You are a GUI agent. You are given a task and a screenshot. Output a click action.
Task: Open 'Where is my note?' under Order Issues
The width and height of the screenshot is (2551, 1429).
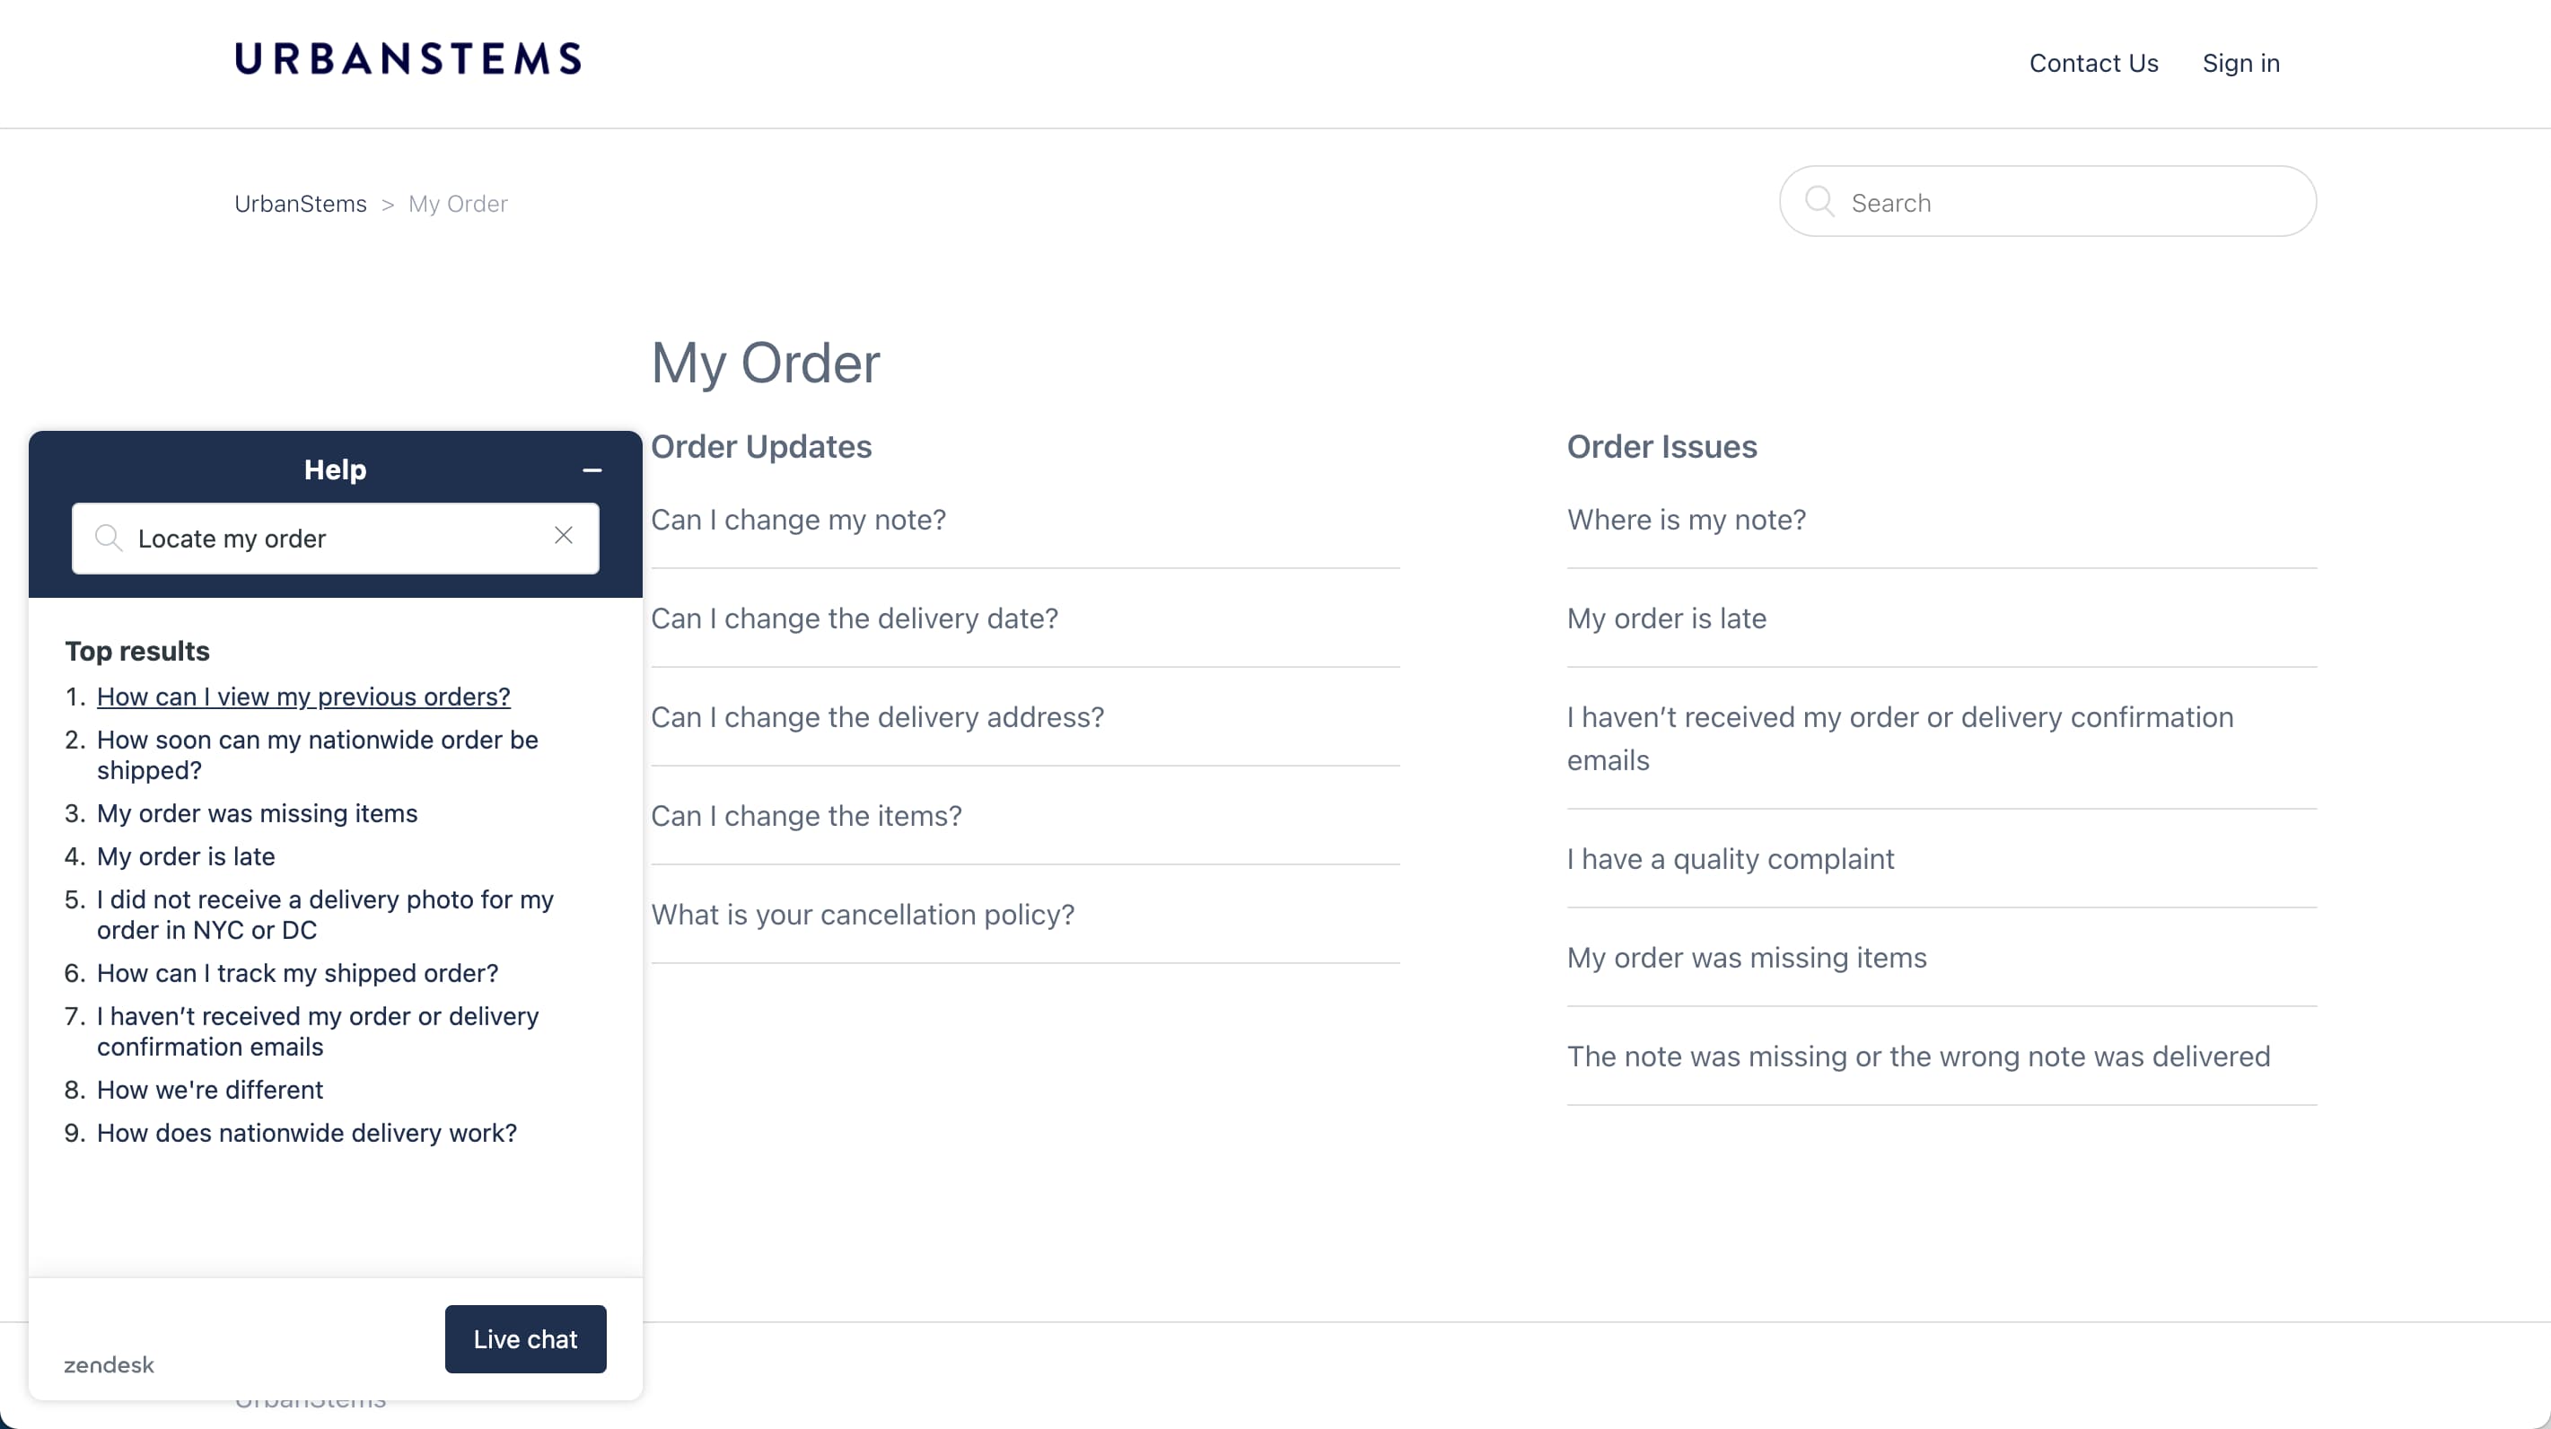[1686, 519]
